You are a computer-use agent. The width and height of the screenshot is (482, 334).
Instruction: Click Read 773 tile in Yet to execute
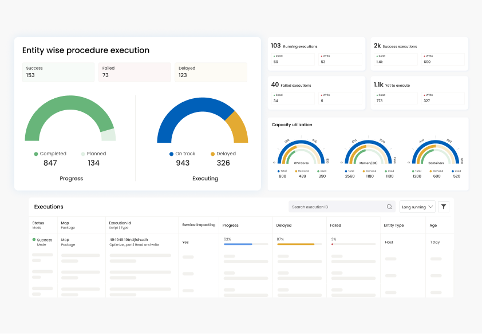click(x=396, y=98)
